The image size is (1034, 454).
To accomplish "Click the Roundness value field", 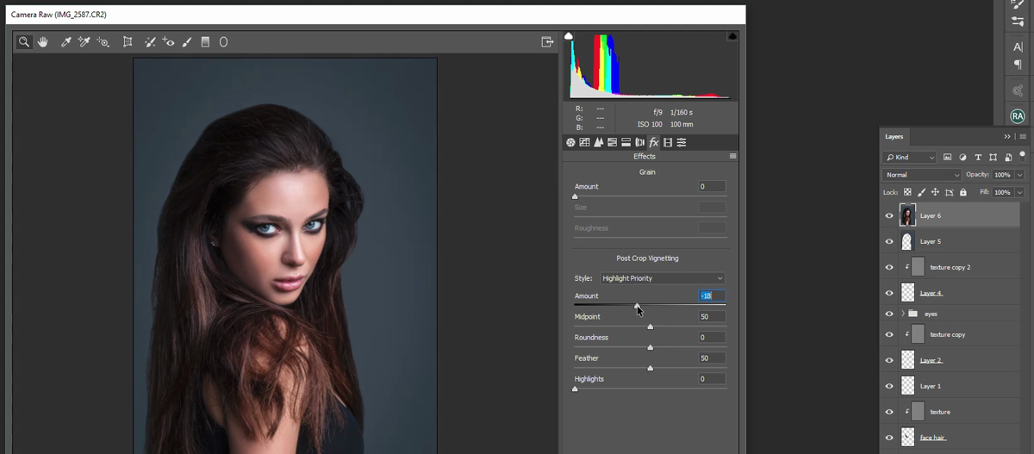I will click(712, 337).
